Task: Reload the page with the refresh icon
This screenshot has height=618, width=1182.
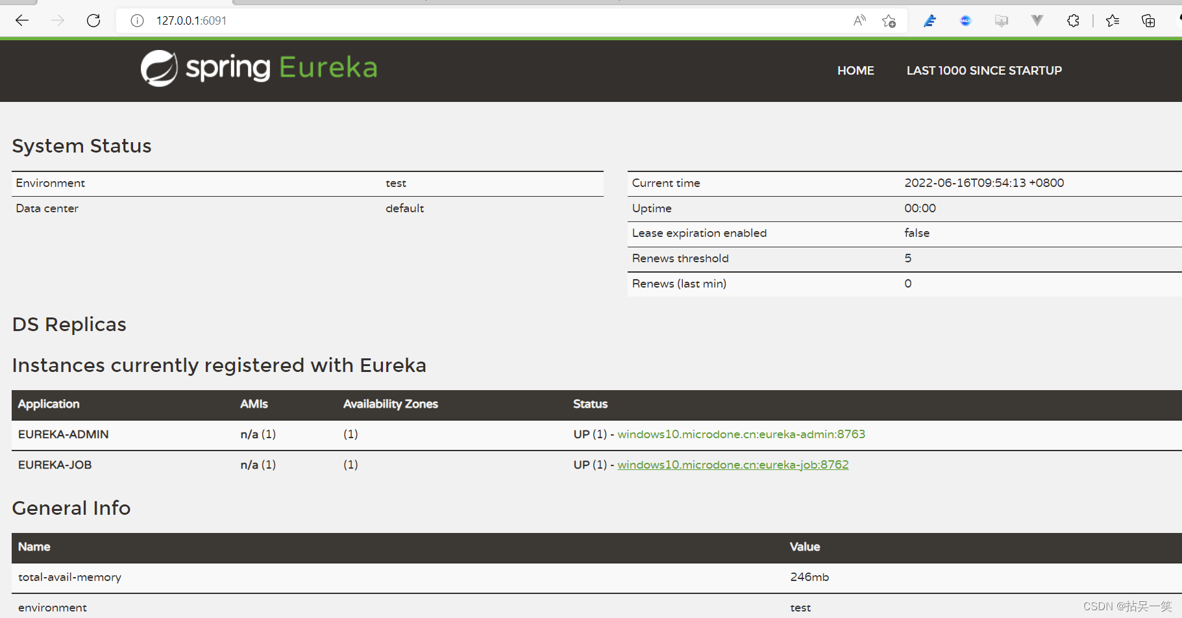Action: (93, 21)
